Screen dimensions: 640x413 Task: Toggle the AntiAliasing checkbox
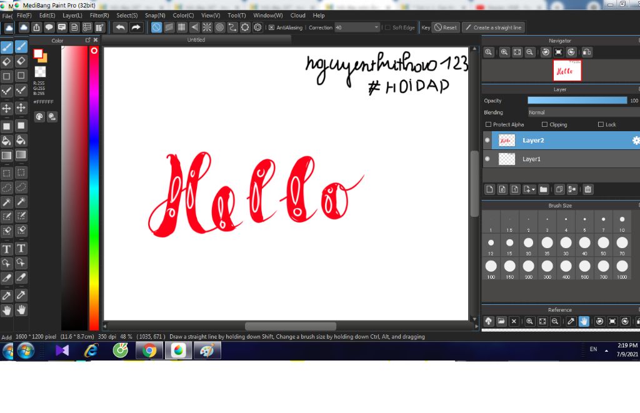coord(271,27)
